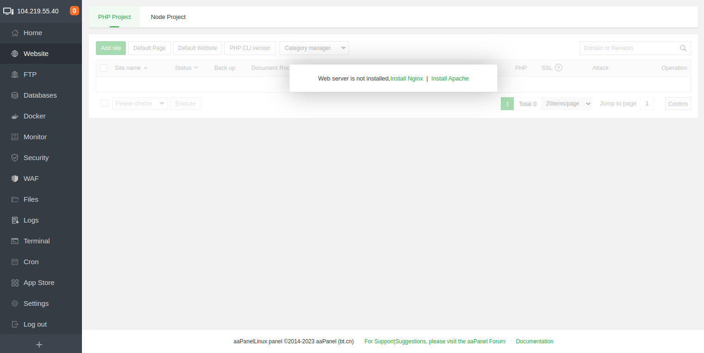
Task: Open the Category manager dropdown
Action: click(314, 48)
